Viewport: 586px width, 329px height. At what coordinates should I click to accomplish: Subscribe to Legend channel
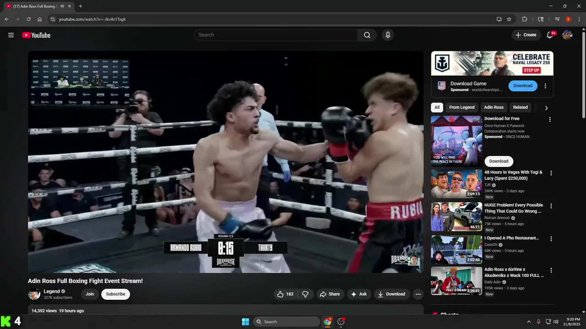[115, 294]
